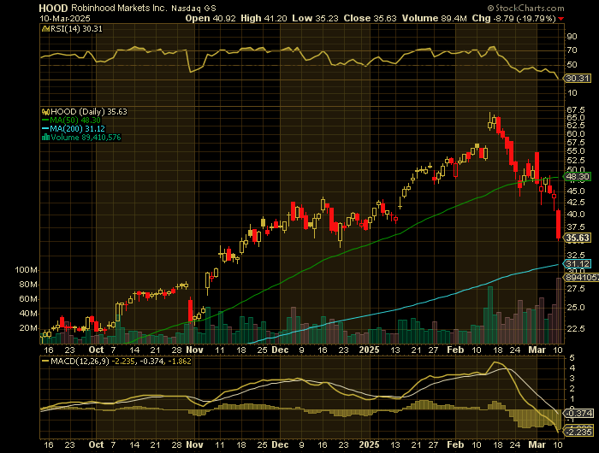Image resolution: width=599 pixels, height=453 pixels.
Task: Click the 'Low 35.23' value
Action: tap(315, 18)
